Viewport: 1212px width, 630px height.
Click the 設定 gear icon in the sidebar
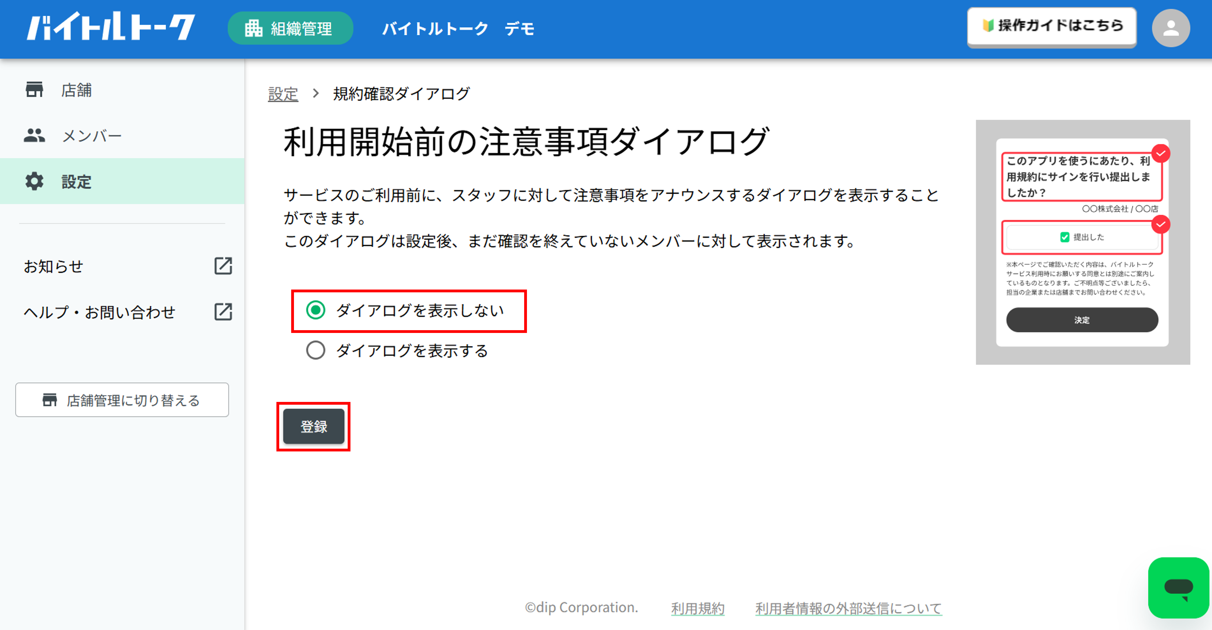point(34,181)
